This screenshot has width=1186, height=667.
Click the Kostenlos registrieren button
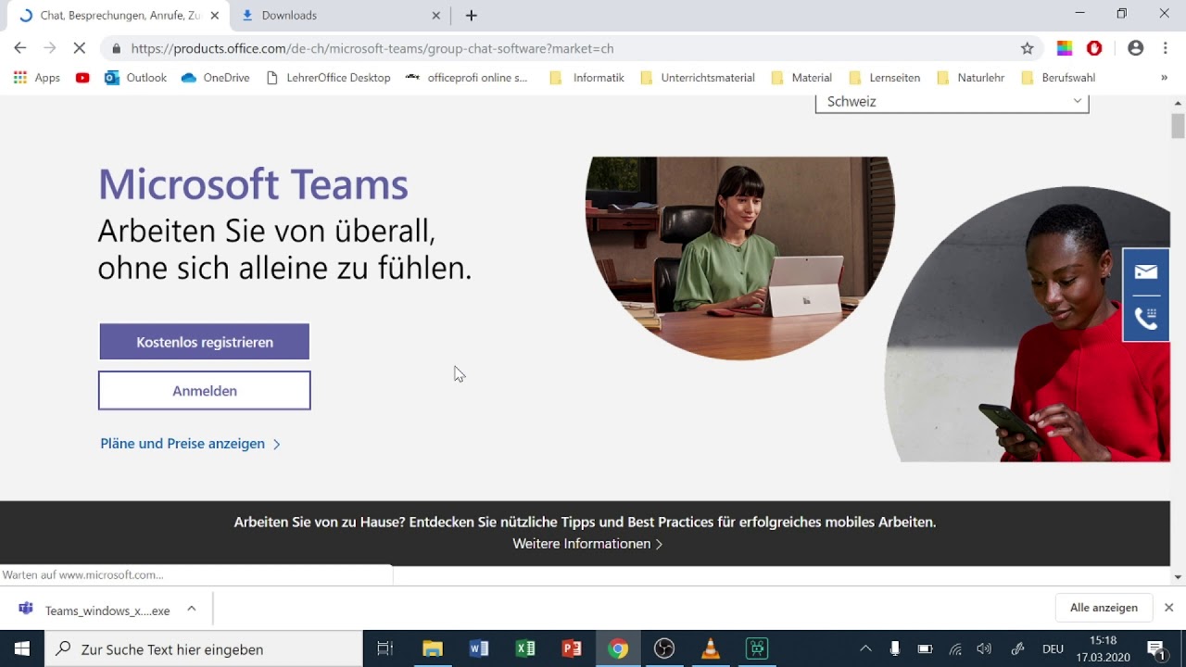(205, 342)
